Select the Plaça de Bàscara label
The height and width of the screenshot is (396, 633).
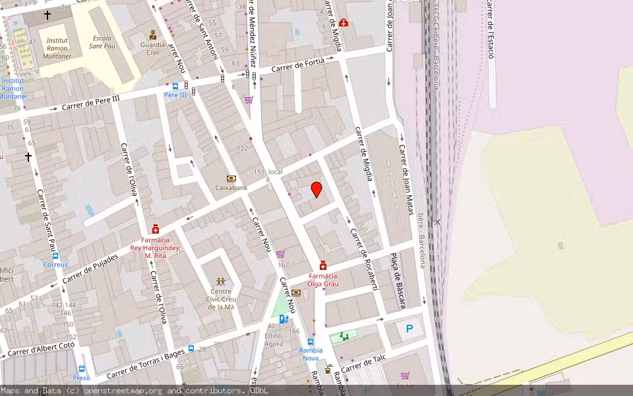coord(398,281)
